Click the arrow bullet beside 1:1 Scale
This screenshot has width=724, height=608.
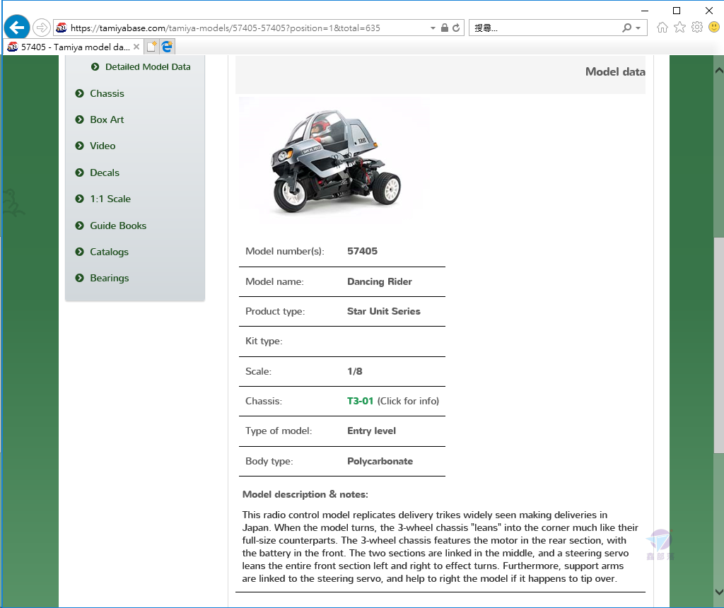pos(80,199)
